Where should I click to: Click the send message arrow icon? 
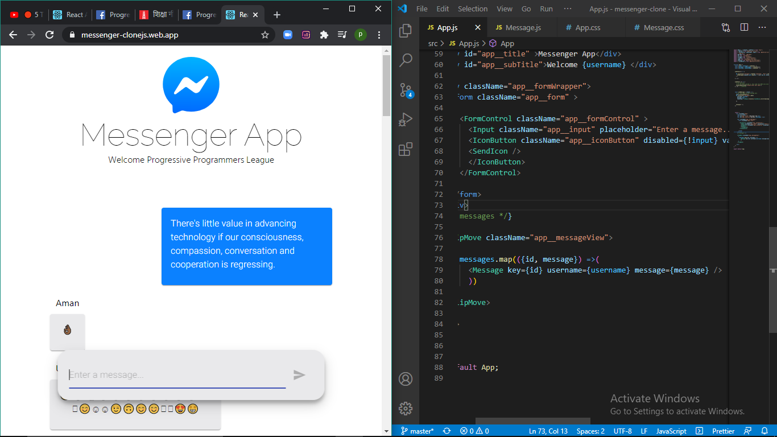[x=299, y=374]
